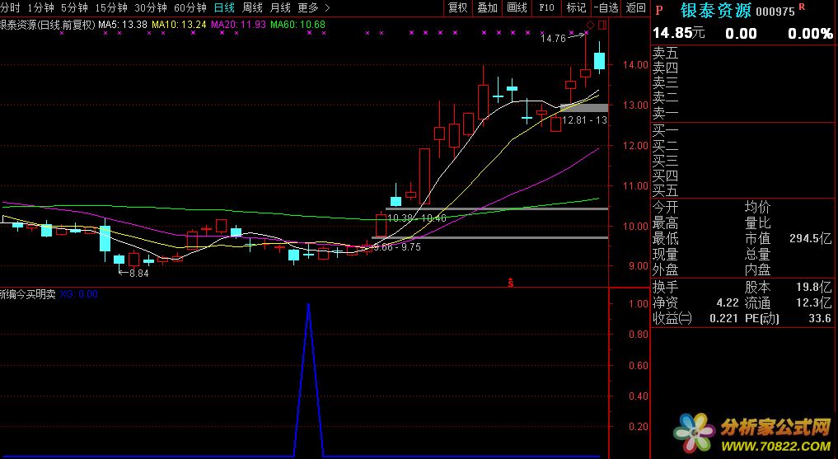Click the MA20: 11.93 indicator label
Screen dimensions: 838x459
pyautogui.click(x=238, y=25)
